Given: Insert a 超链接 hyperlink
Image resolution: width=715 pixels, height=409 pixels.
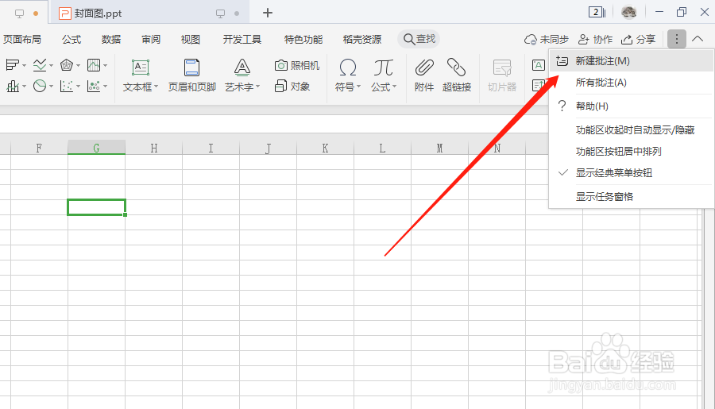Looking at the screenshot, I should [x=457, y=75].
